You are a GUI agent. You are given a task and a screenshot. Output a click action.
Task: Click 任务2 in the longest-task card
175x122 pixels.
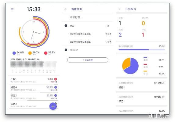[x=122, y=87]
